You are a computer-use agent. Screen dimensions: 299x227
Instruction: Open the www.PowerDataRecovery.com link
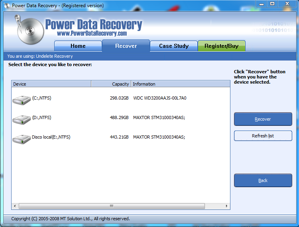[92, 33]
